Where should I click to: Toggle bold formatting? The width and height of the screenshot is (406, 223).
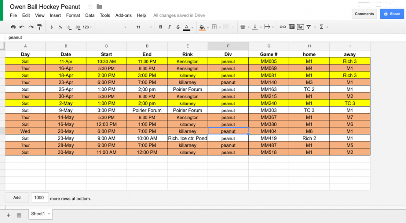[x=160, y=27]
